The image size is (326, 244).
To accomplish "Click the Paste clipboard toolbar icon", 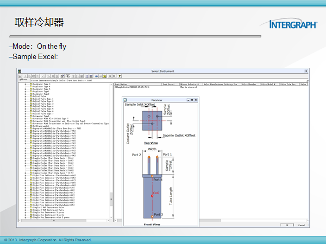I will point(34,76).
